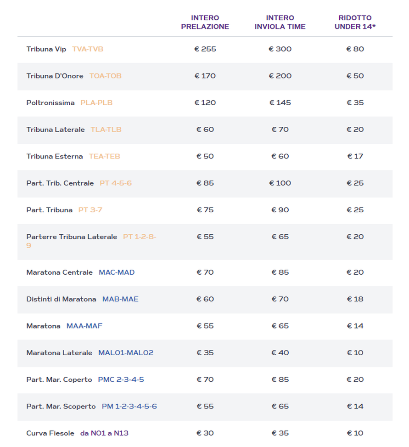The height and width of the screenshot is (447, 409).
Task: Open the TLA-TLB Tribuna Laterale link
Action: (x=106, y=130)
